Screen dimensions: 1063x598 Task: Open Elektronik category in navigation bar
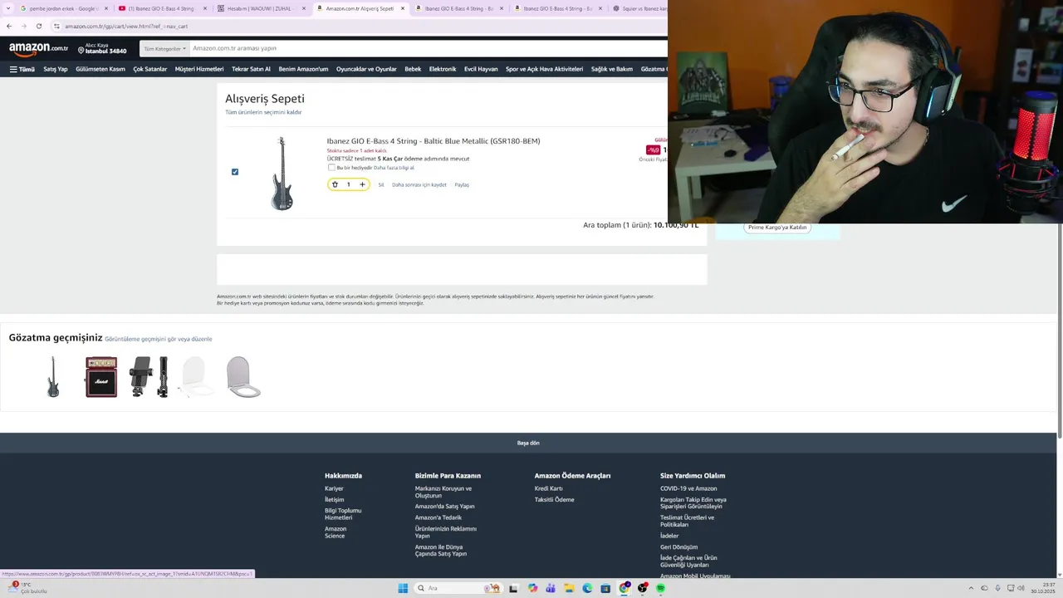click(x=443, y=69)
